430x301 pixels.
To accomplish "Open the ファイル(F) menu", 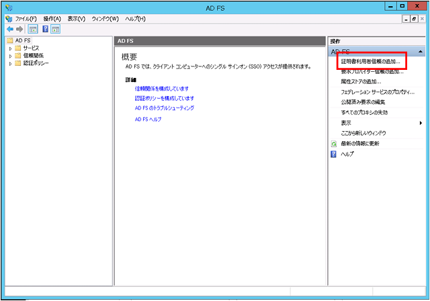I will coord(26,19).
